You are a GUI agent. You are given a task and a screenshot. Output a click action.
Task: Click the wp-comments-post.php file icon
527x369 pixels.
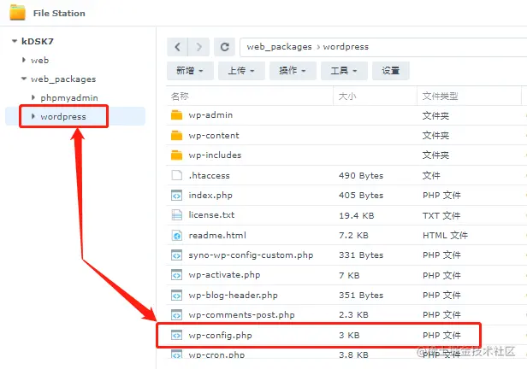click(x=176, y=315)
